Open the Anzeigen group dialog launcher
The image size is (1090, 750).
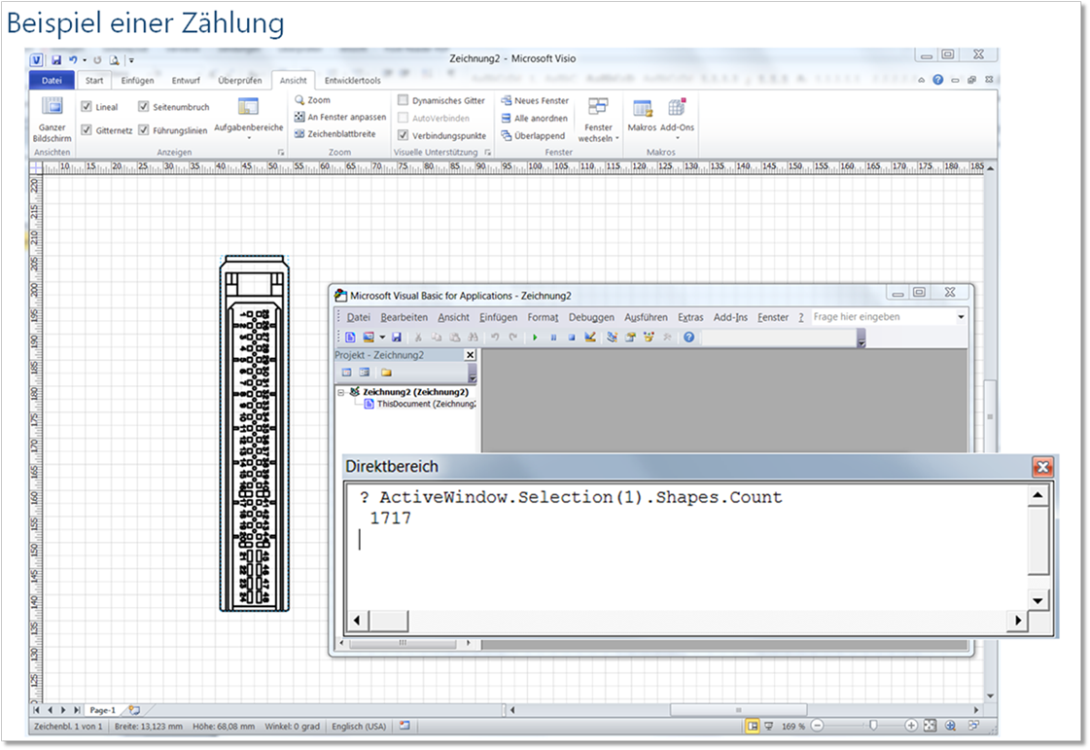point(281,153)
